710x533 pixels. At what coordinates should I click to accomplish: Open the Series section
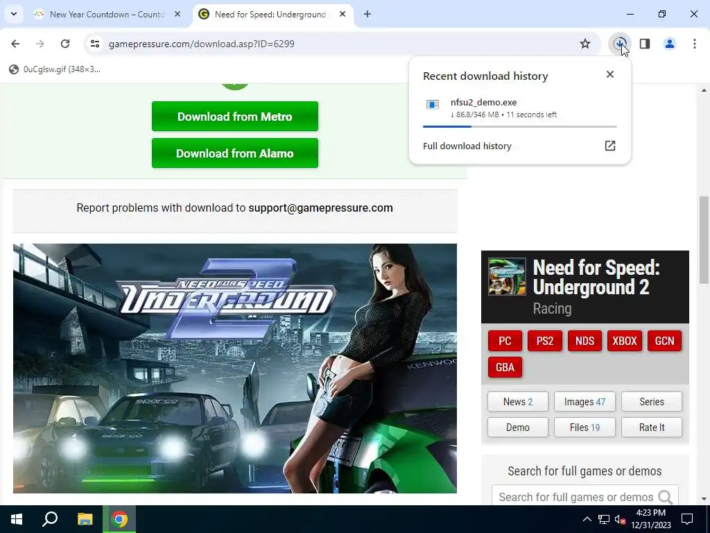click(652, 402)
